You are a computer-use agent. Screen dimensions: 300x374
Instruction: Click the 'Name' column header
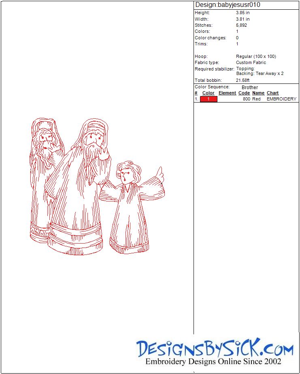click(x=258, y=93)
